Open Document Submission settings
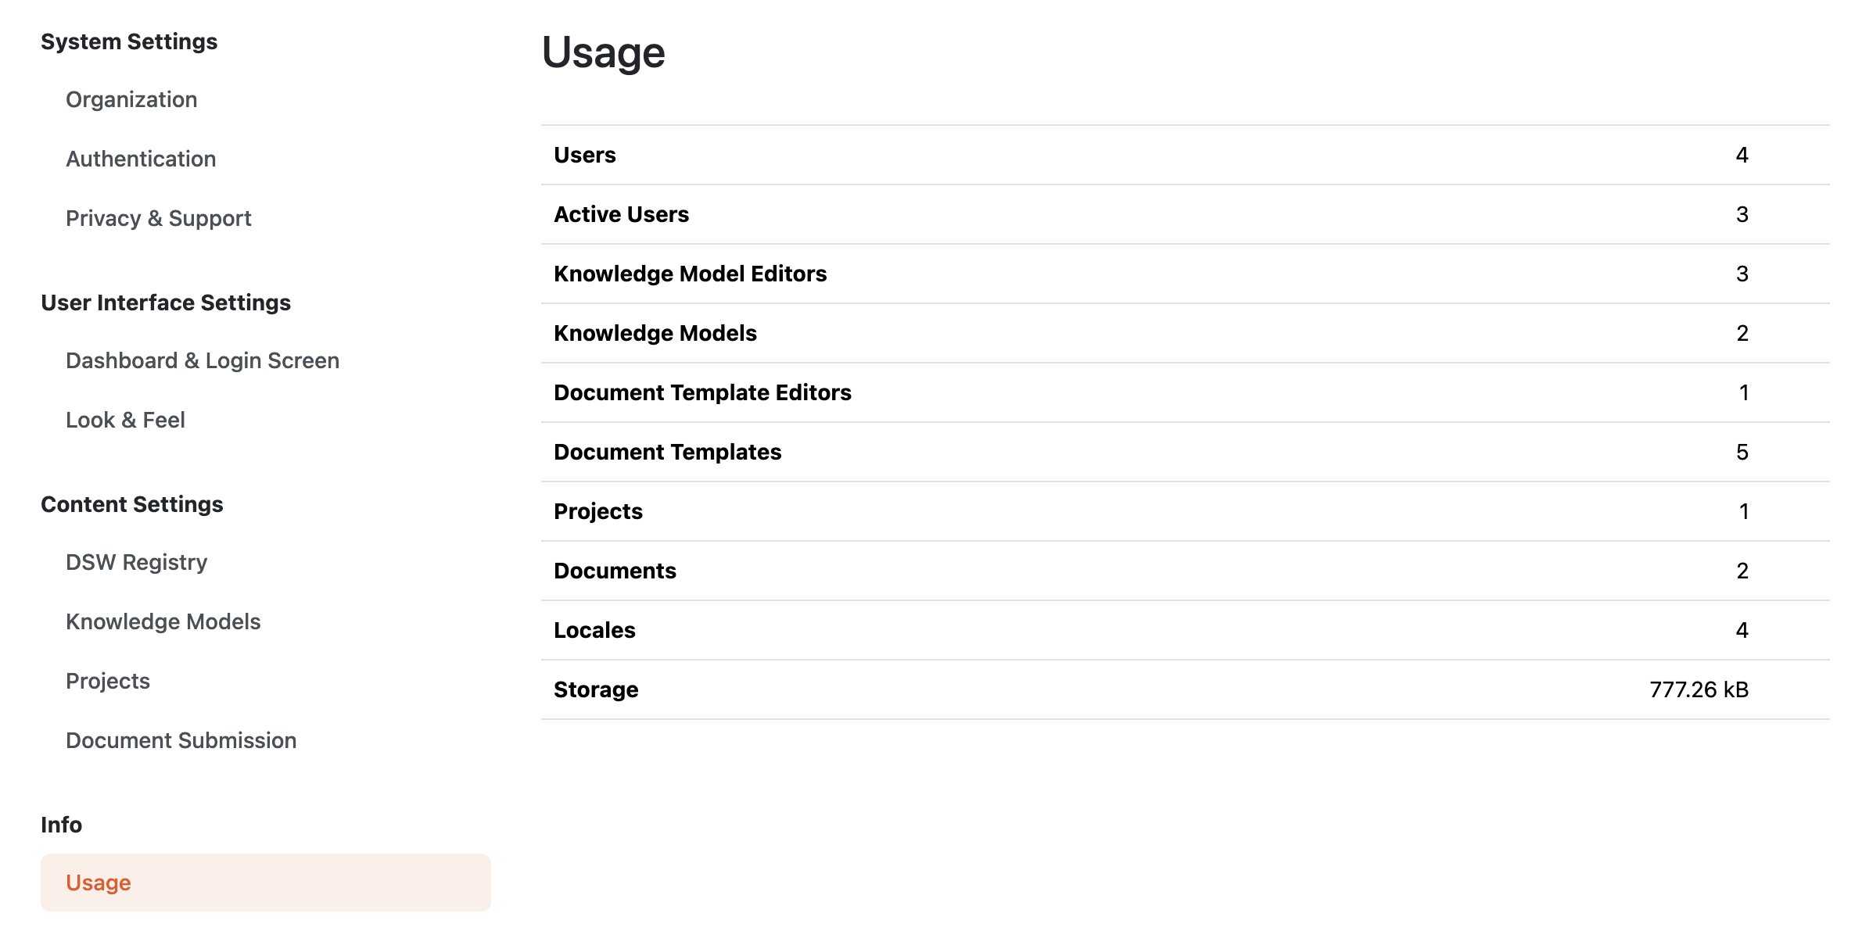This screenshot has height=938, width=1855. coord(181,741)
